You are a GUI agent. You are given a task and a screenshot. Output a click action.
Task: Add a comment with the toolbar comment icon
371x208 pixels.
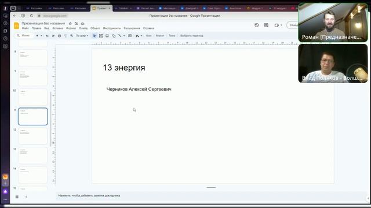click(130, 36)
